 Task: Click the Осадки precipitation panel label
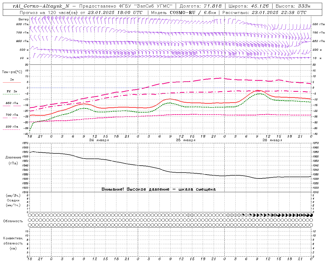(13, 200)
